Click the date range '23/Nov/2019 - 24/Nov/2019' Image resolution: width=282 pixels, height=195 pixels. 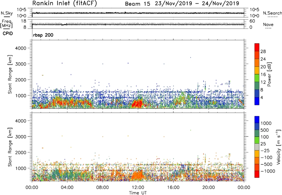(x=197, y=4)
